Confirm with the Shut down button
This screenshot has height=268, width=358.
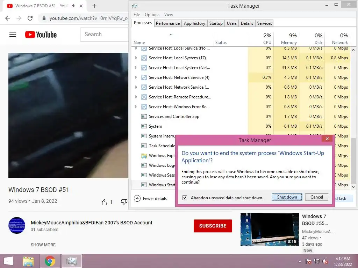[287, 197]
